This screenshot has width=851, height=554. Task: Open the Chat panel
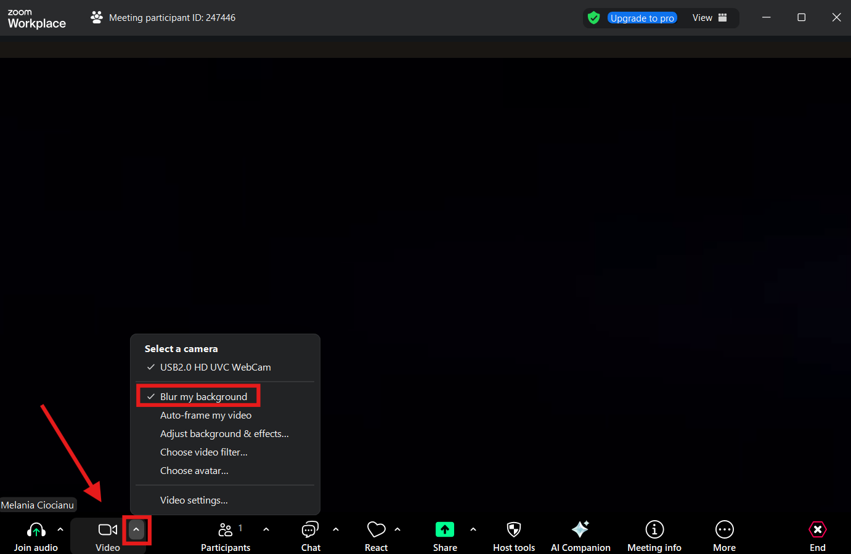[310, 530]
